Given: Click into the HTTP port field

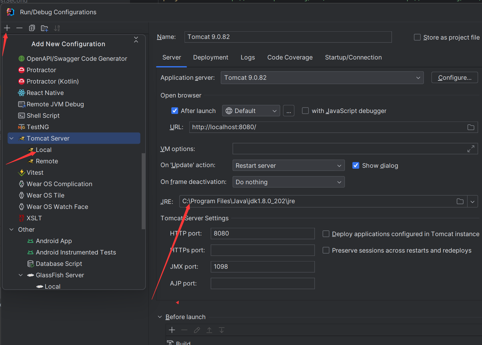Looking at the screenshot, I should coord(263,234).
